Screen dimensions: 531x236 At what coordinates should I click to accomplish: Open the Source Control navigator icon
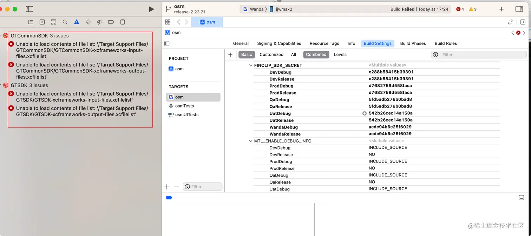click(42, 22)
